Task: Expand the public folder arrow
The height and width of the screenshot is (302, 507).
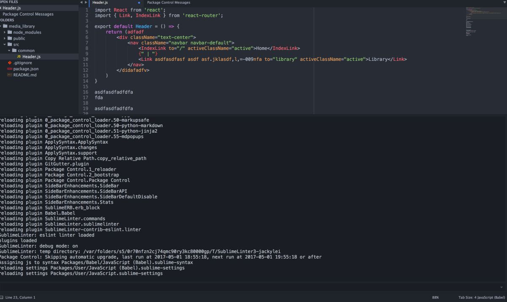Action: pos(5,38)
